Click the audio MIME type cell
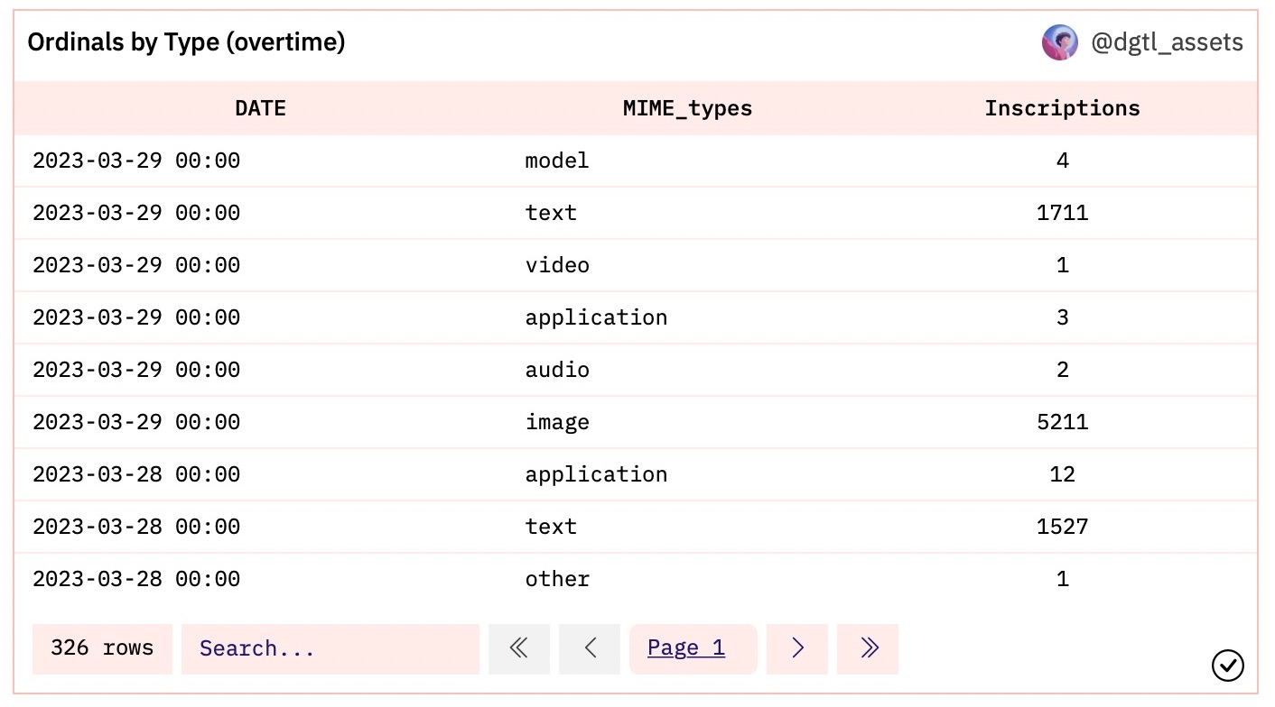The width and height of the screenshot is (1275, 707). (557, 370)
